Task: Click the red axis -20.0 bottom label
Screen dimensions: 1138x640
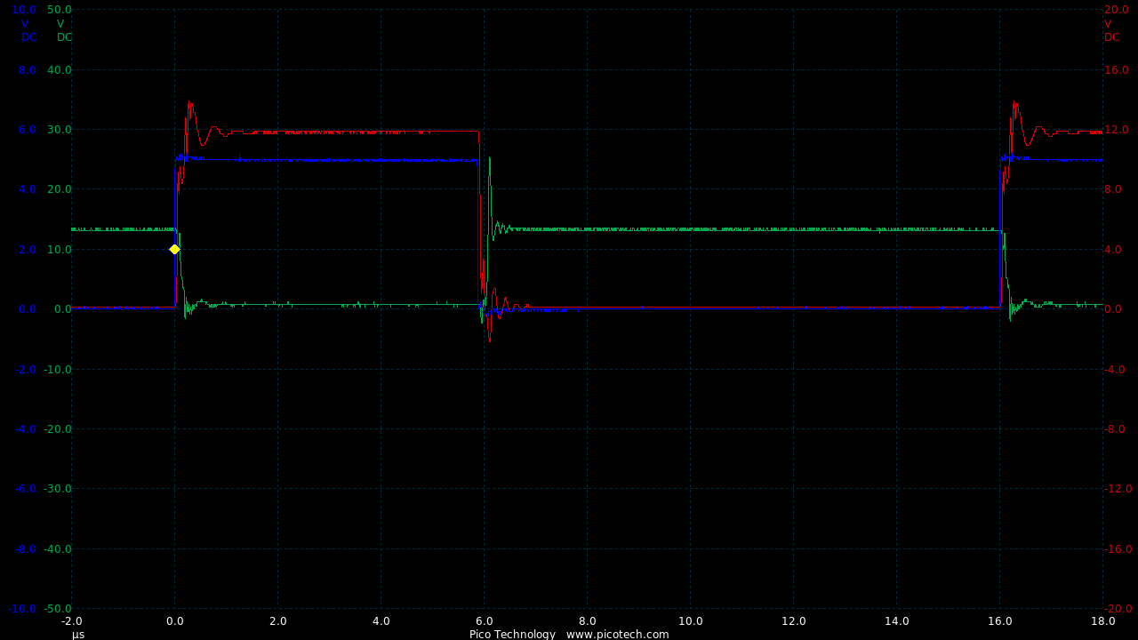Action: (1118, 609)
